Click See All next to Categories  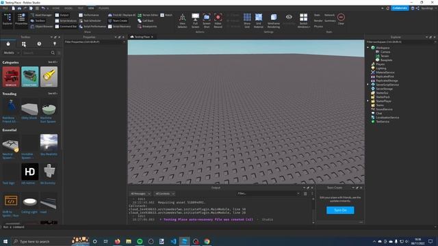pos(53,62)
